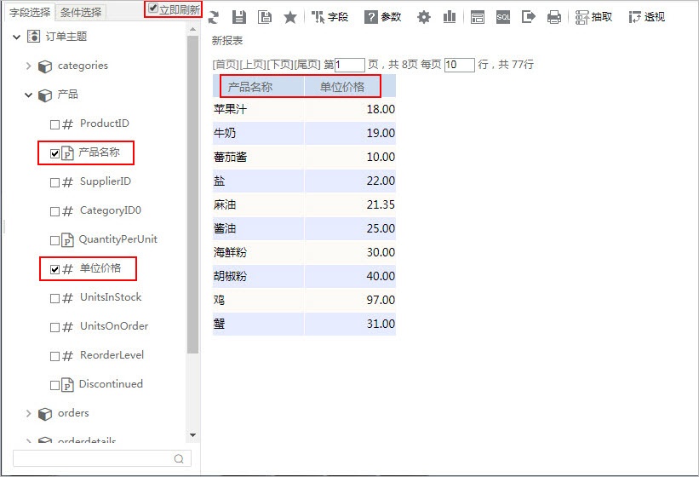Check the UnitsInStock field checkbox

pos(54,298)
